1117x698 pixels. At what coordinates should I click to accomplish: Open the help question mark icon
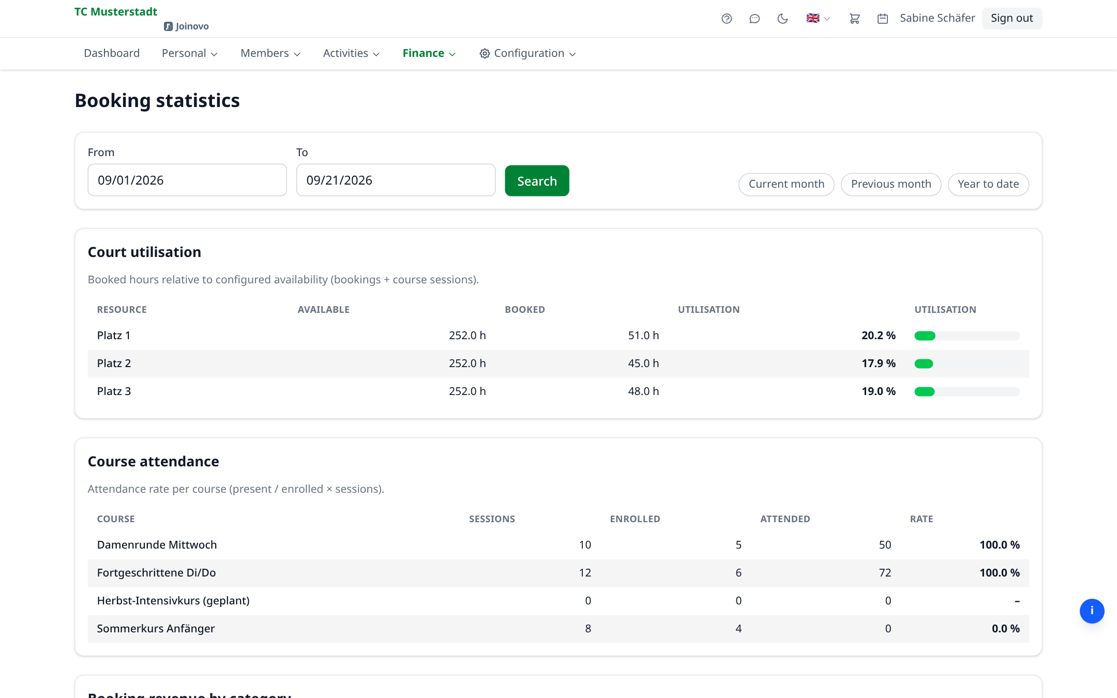pyautogui.click(x=727, y=19)
